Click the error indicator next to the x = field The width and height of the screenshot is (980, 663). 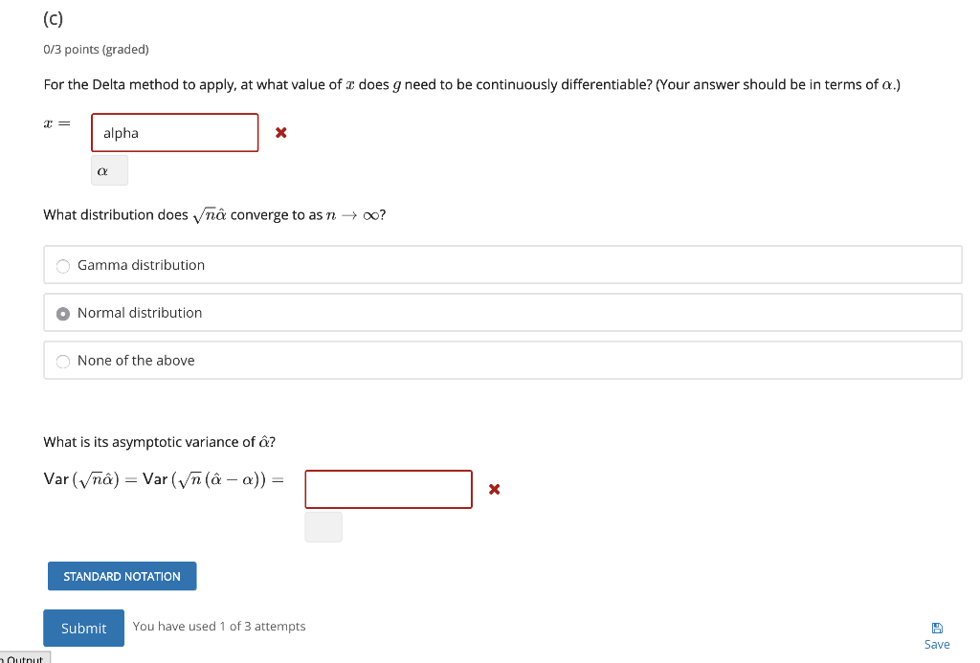(280, 133)
